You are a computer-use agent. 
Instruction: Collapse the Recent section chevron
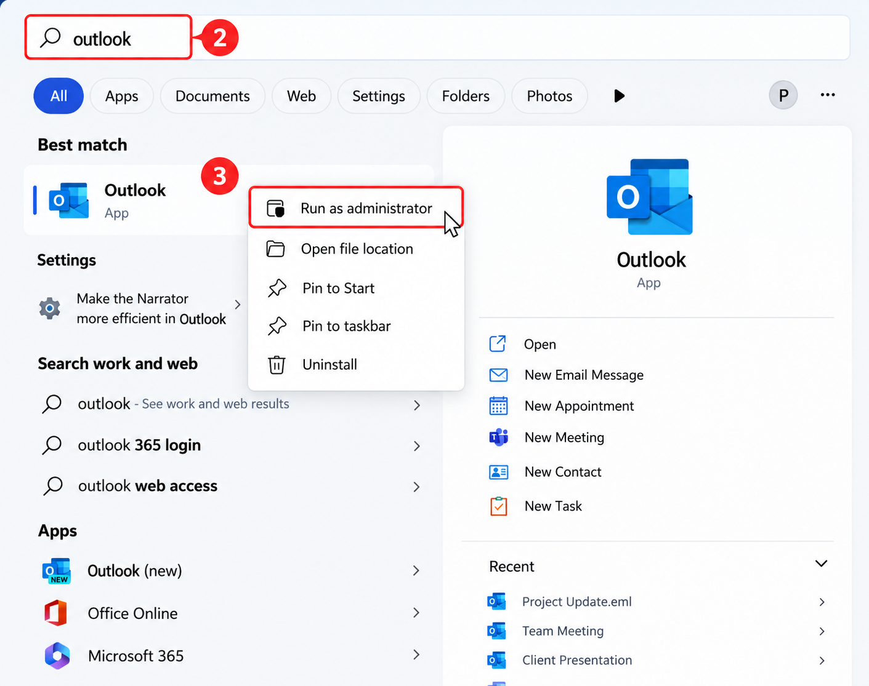821,564
